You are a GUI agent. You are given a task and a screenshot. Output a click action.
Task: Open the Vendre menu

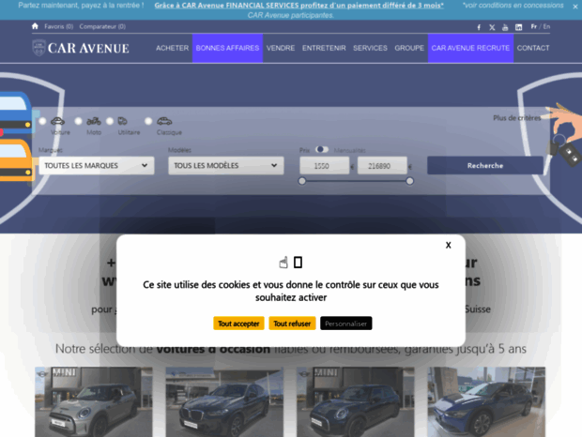(x=281, y=48)
